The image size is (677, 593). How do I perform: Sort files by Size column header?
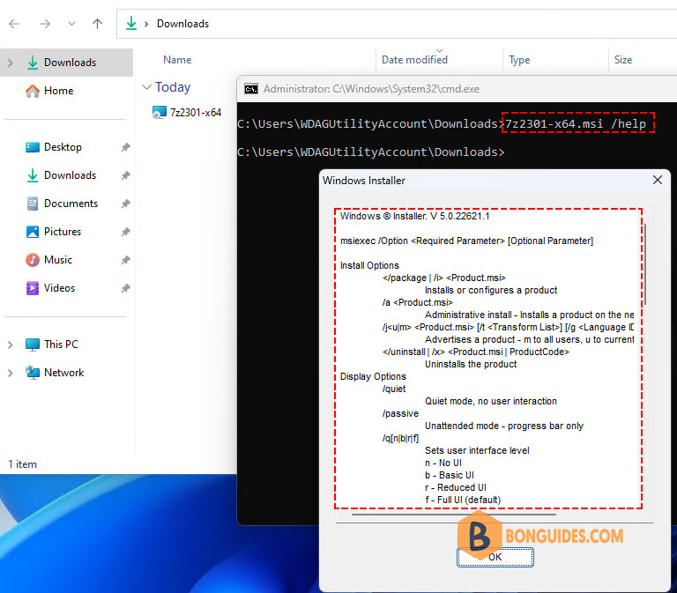[x=623, y=60]
